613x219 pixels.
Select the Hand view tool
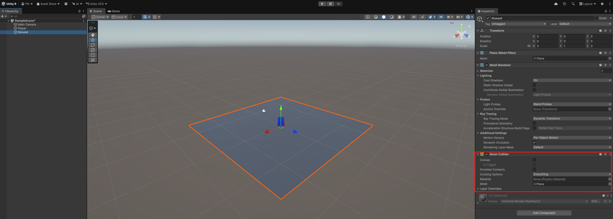(x=93, y=35)
